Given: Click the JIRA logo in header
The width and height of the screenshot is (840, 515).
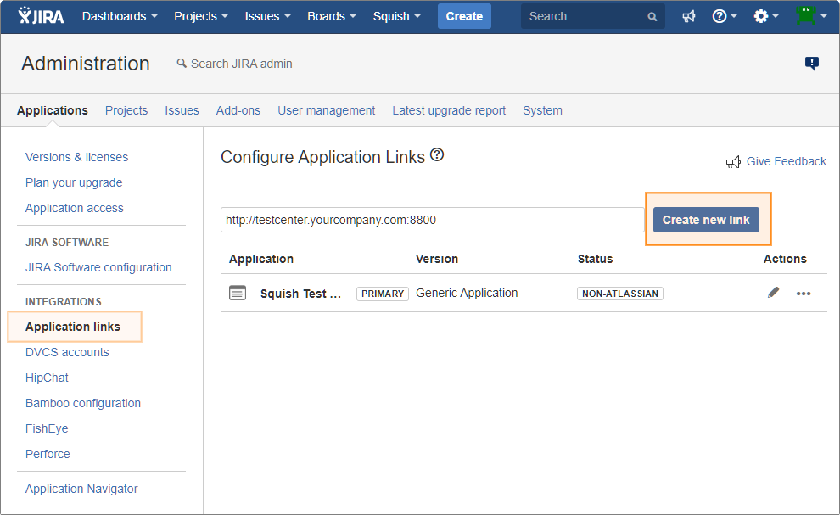Looking at the screenshot, I should pyautogui.click(x=41, y=16).
